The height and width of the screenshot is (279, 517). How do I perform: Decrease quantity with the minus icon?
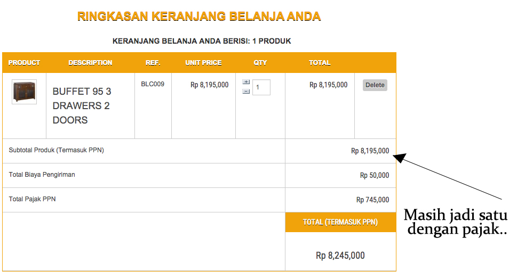(x=246, y=91)
